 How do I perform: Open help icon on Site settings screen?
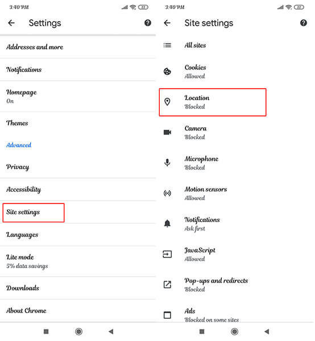click(x=304, y=23)
